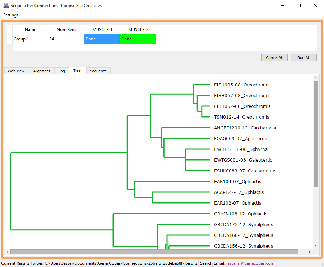Switch to the Web View tab
The height and width of the screenshot is (267, 324).
click(16, 71)
